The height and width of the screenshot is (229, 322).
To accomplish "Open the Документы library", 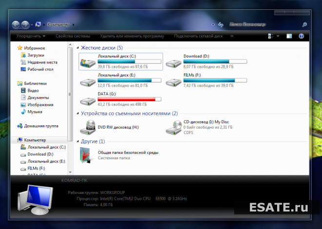I will [x=38, y=97].
